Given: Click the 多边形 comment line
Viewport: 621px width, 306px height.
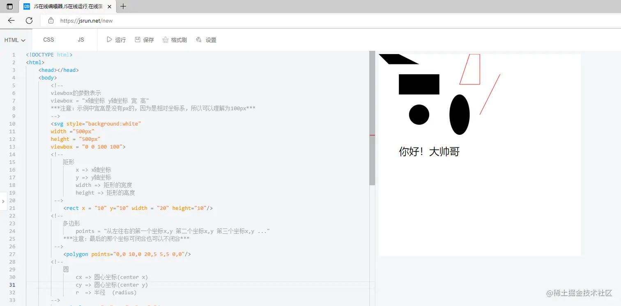Looking at the screenshot, I should tap(71, 223).
